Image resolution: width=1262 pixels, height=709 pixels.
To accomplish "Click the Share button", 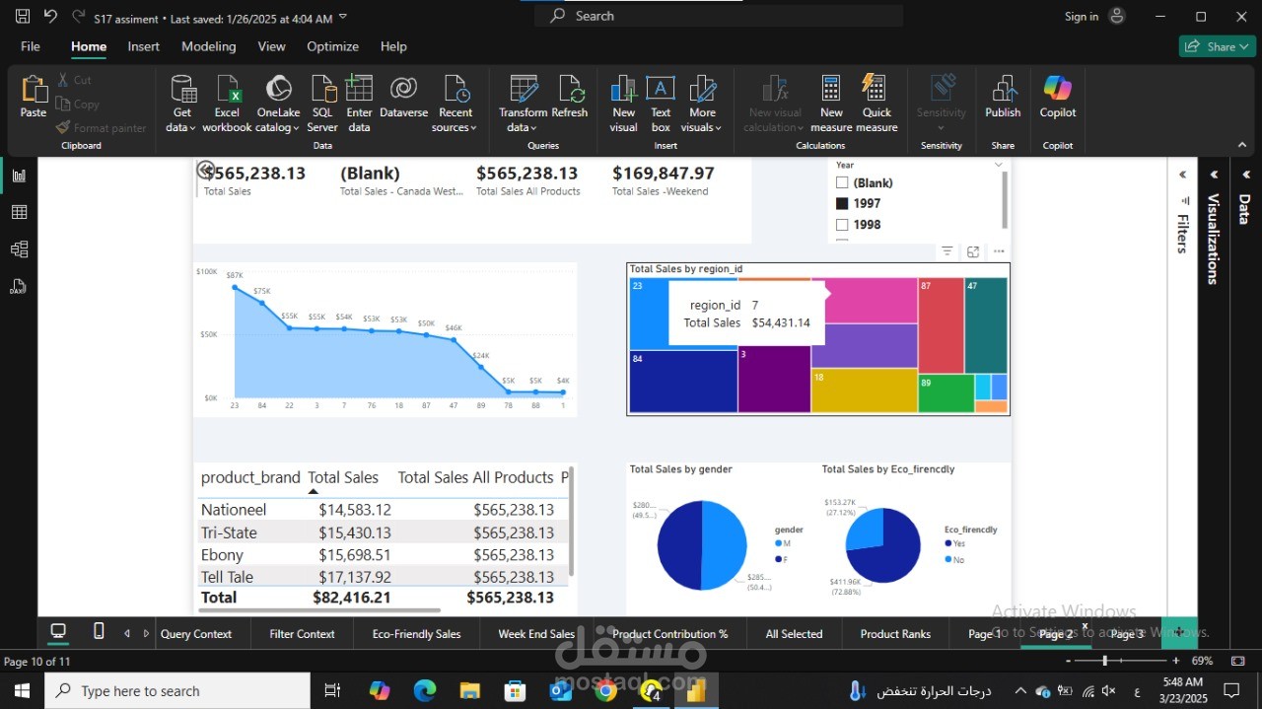I will pos(1217,46).
